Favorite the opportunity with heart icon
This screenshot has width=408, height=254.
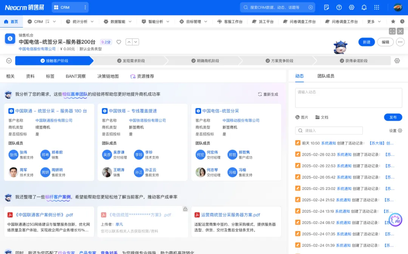119,42
